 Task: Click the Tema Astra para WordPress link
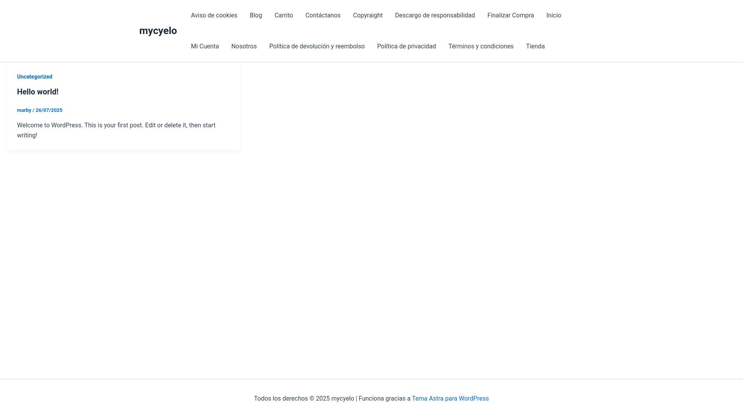(x=450, y=399)
